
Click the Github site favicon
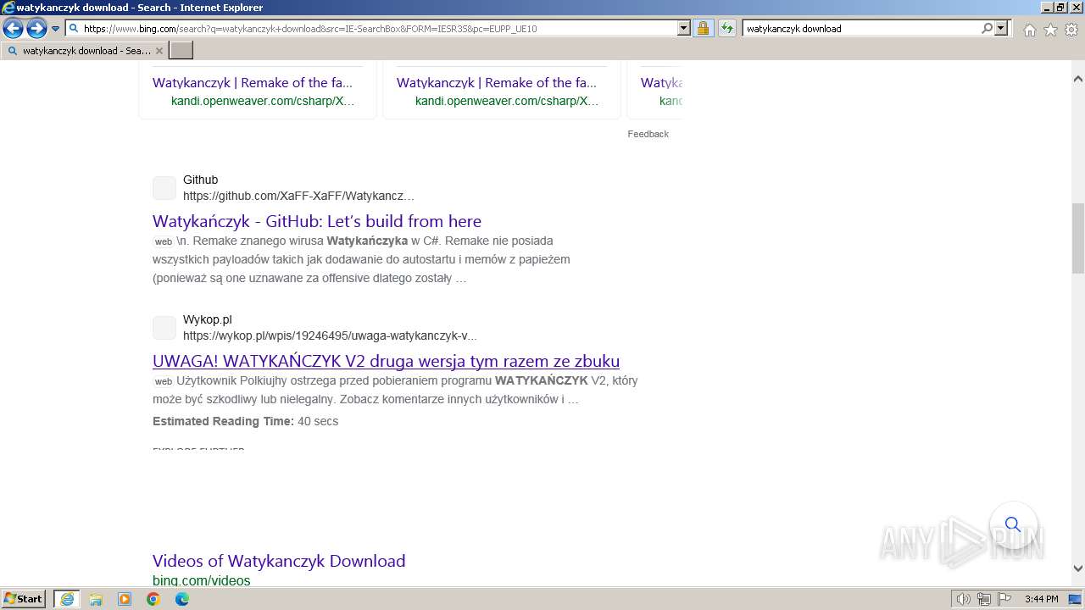(x=164, y=188)
